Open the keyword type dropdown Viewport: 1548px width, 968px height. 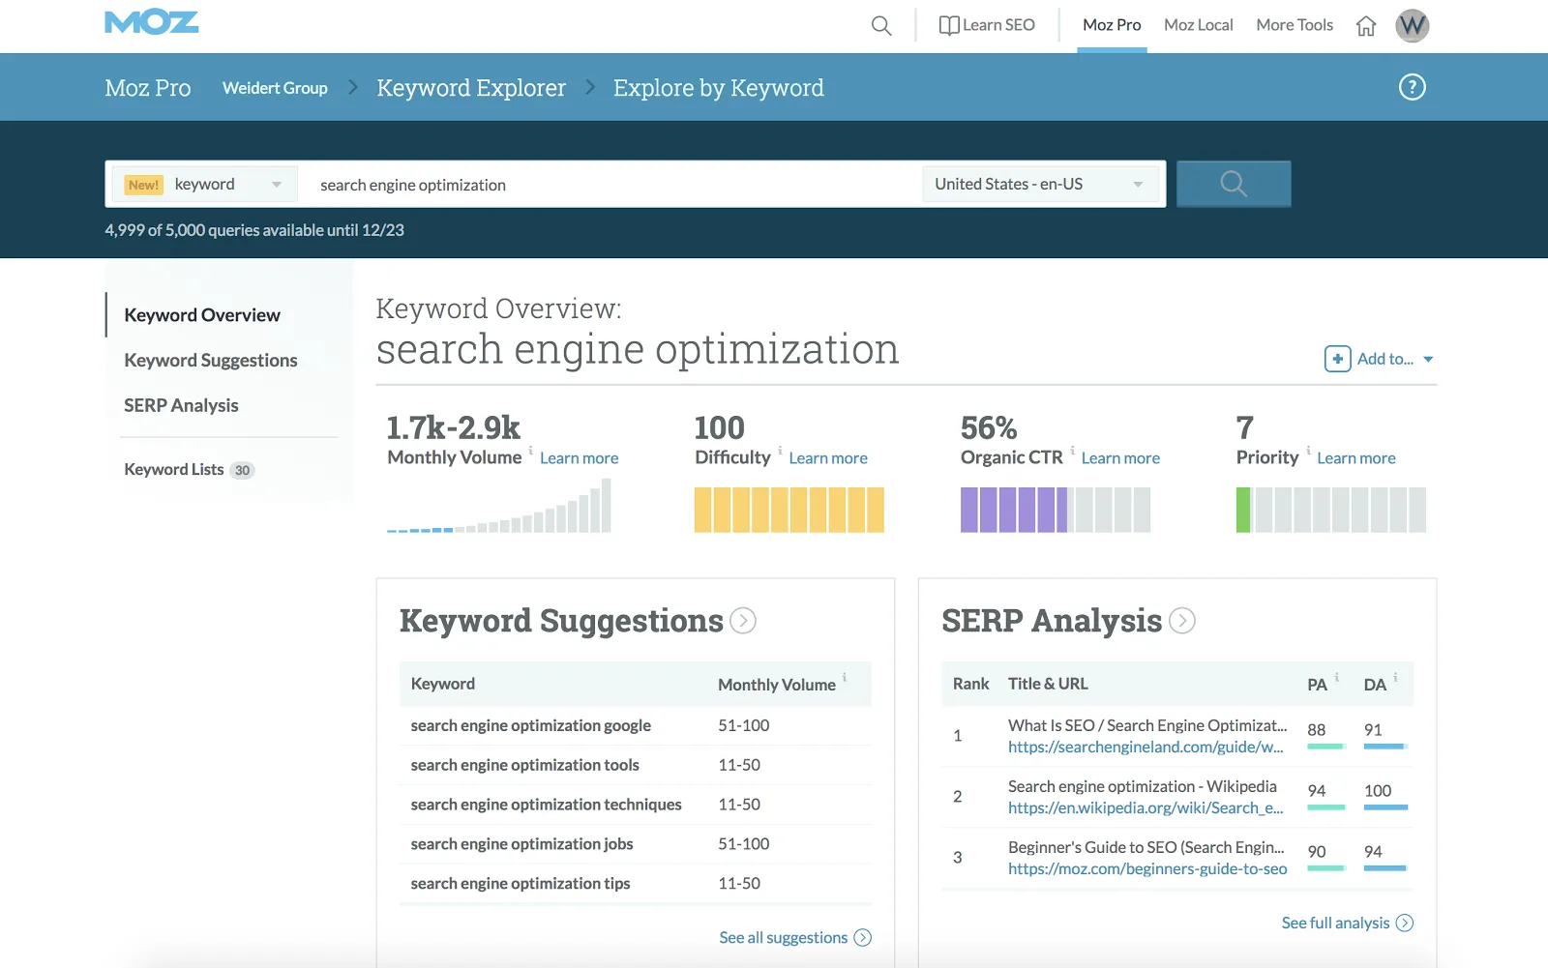point(204,185)
